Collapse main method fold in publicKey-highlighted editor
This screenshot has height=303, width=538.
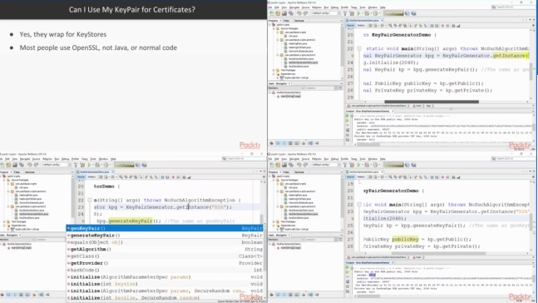359,205
